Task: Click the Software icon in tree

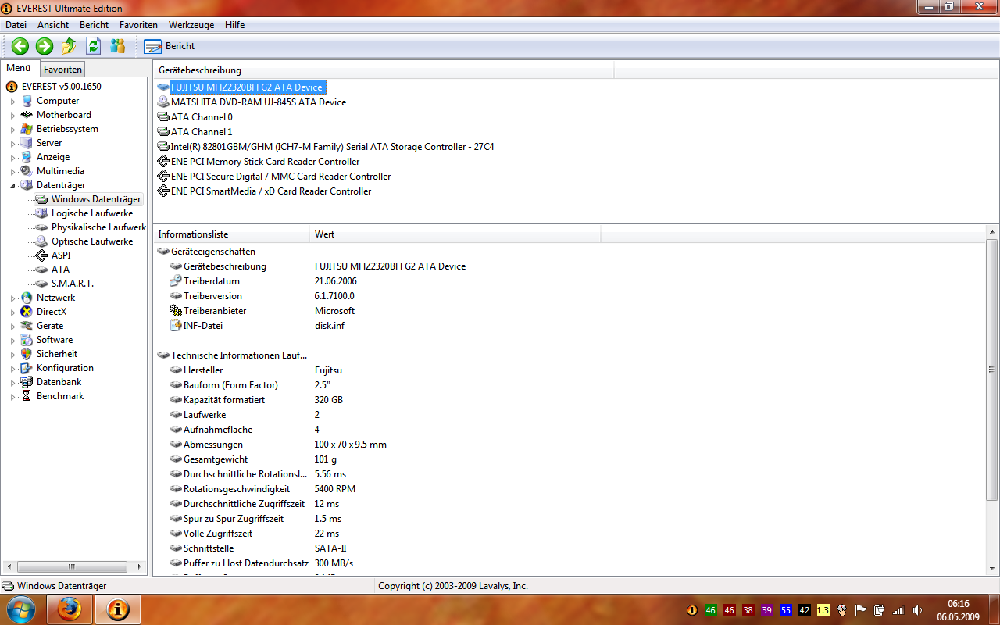Action: 27,340
